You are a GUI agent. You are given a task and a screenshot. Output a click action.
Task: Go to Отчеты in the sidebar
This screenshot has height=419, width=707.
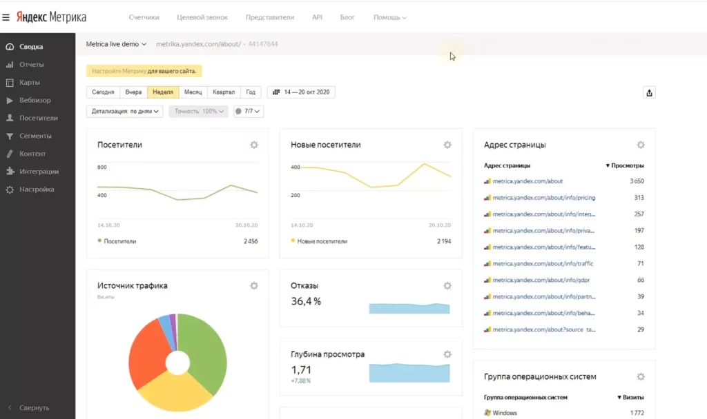coord(31,65)
